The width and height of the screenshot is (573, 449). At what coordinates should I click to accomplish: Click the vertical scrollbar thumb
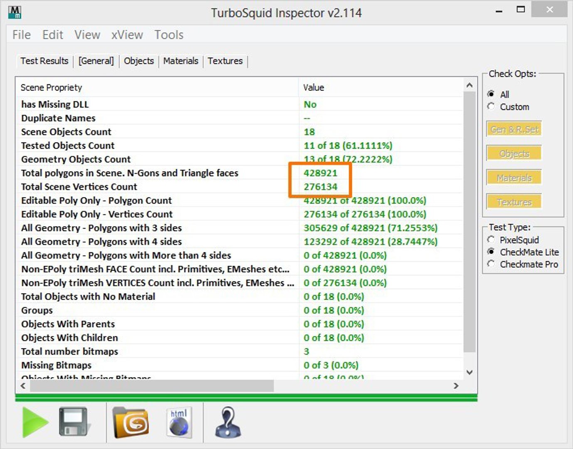click(470, 222)
